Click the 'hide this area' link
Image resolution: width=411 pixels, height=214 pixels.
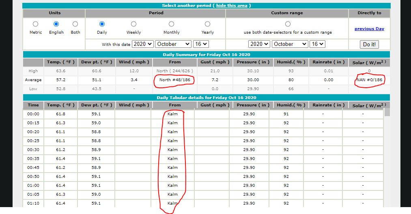pyautogui.click(x=232, y=6)
